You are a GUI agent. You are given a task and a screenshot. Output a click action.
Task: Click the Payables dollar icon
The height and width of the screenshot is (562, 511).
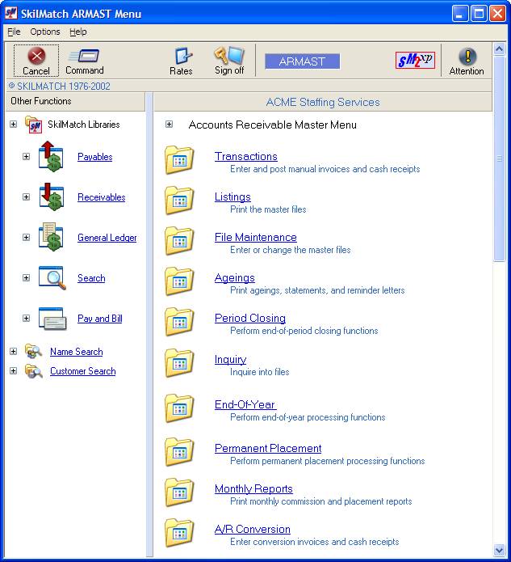[x=51, y=156]
